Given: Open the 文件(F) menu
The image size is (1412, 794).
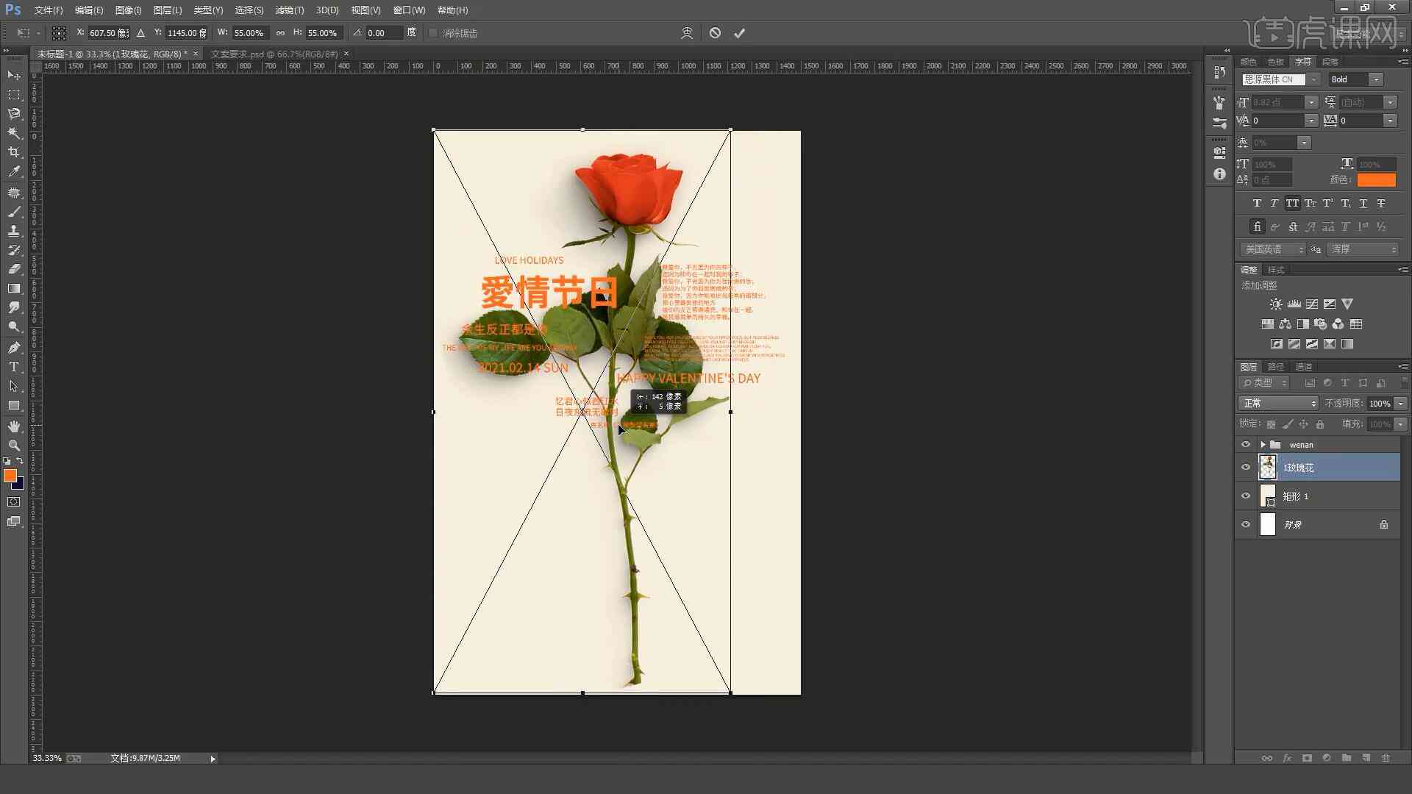Looking at the screenshot, I should coord(49,10).
